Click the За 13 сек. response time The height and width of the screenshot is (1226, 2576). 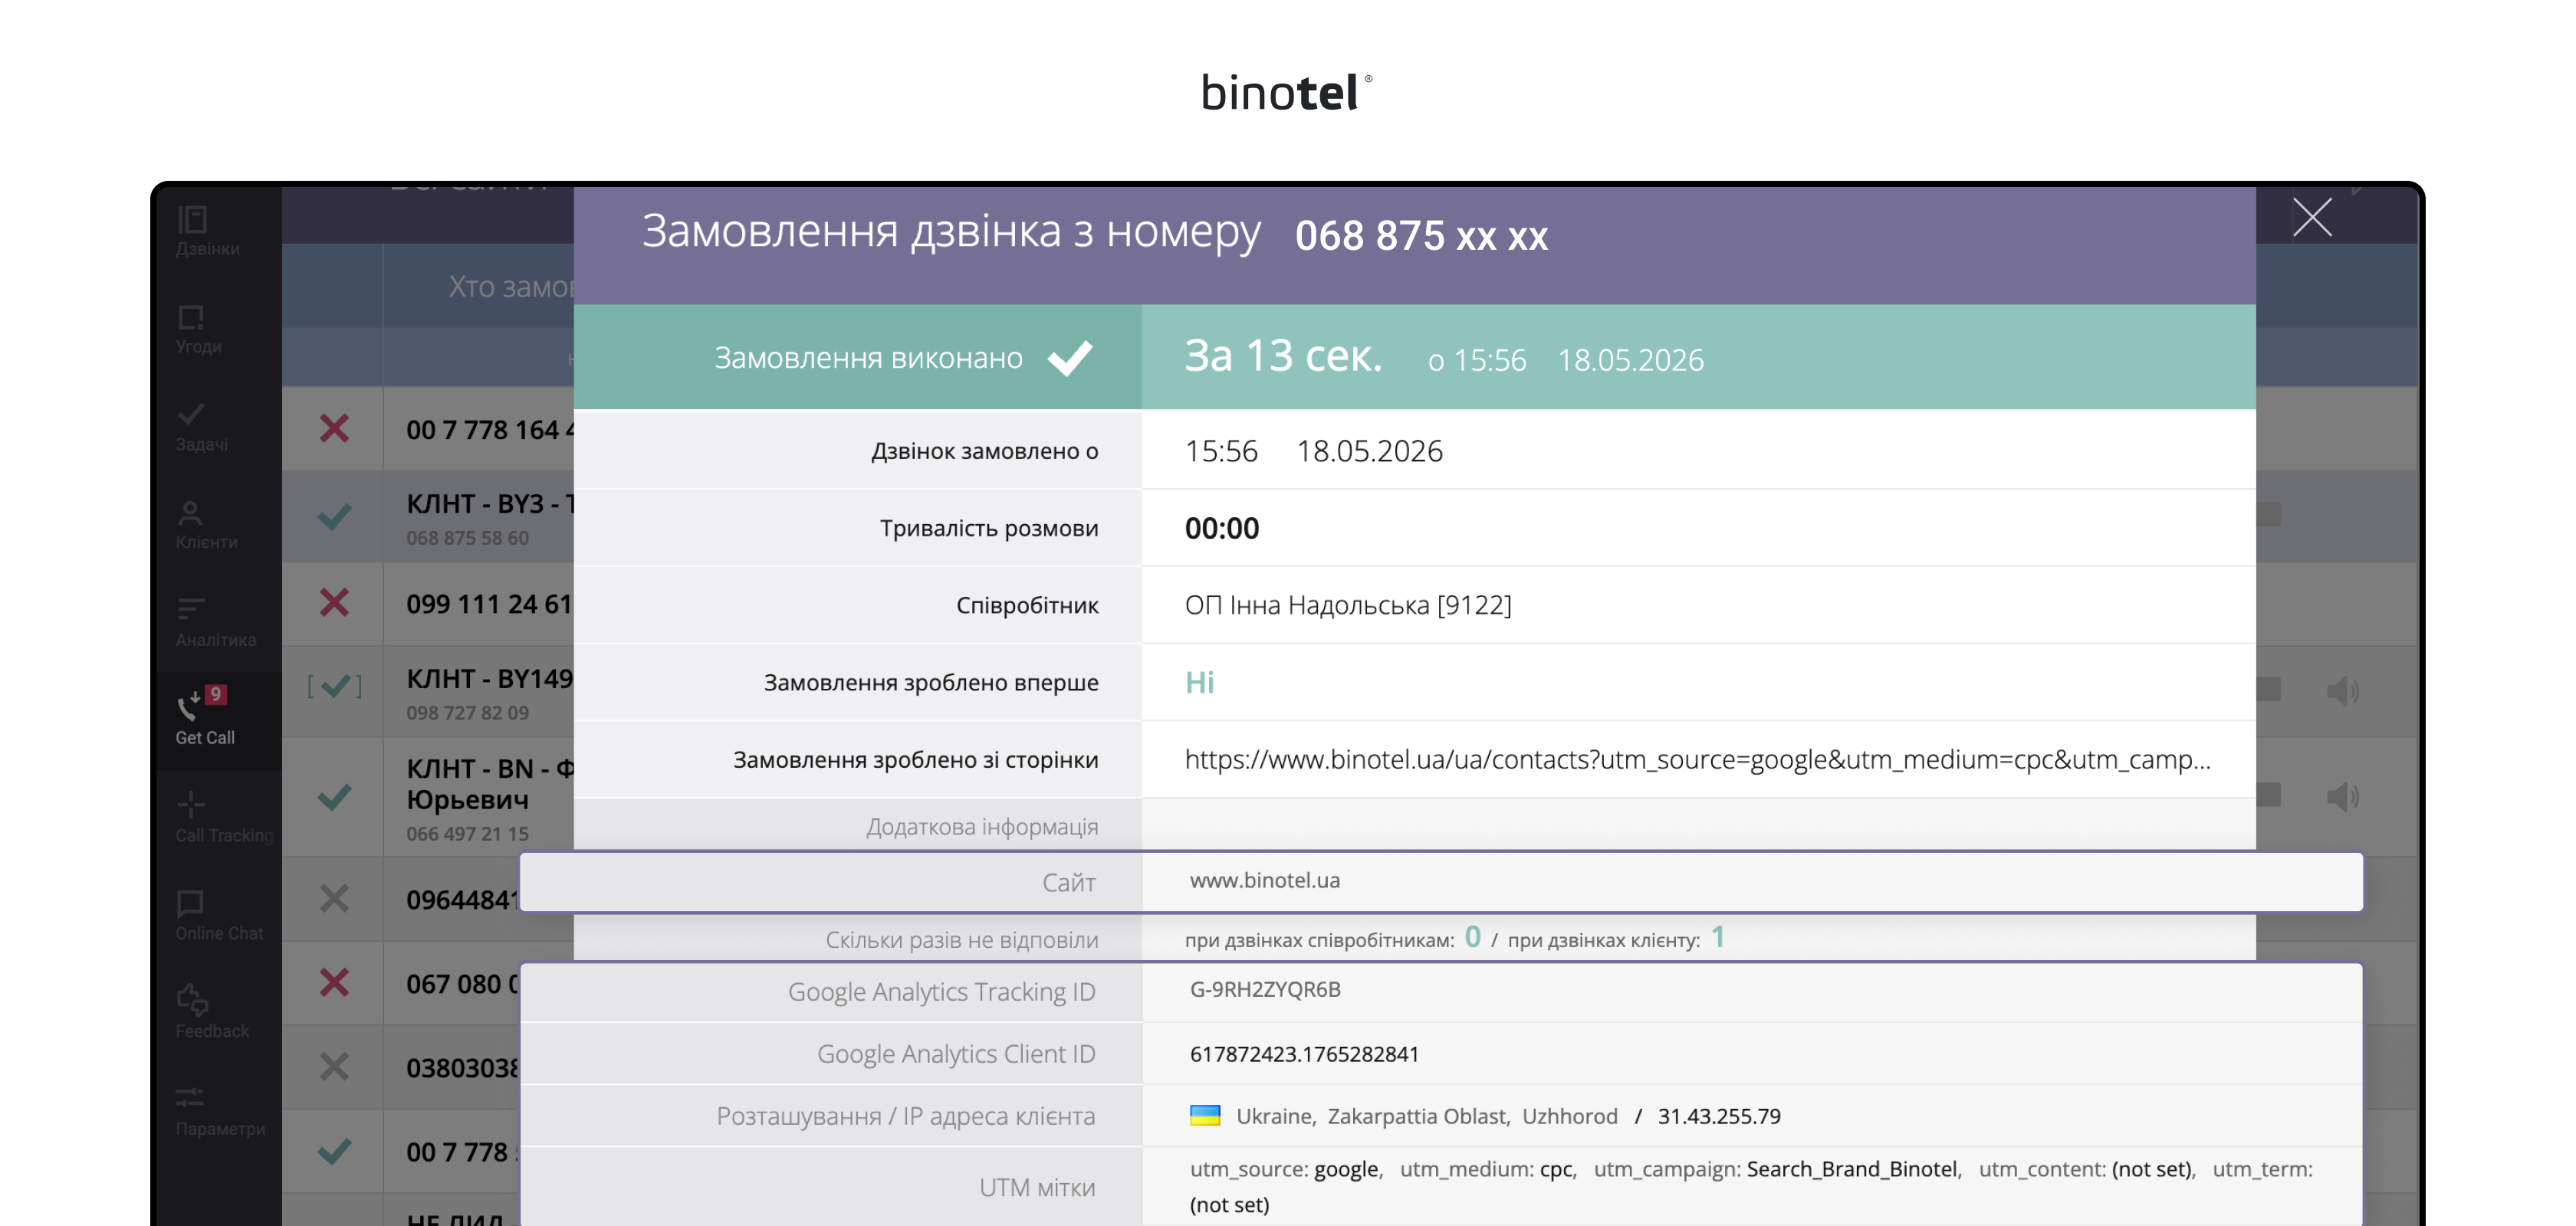pos(1283,356)
